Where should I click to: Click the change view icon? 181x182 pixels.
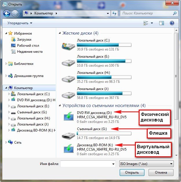click(x=146, y=23)
